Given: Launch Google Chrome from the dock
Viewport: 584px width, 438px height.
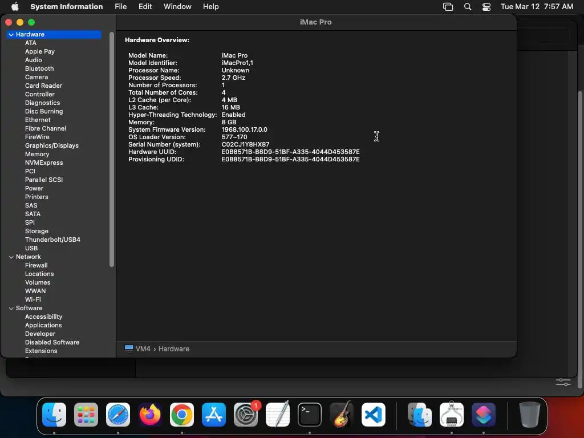Looking at the screenshot, I should (x=182, y=415).
